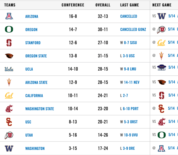Screen dimensions: 178x155
Task: Click the Oregon Ducks green O logo
Action: (9, 29)
